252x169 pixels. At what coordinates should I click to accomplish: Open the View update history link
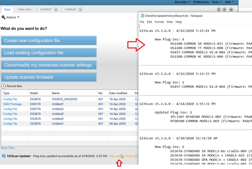coord(121,156)
